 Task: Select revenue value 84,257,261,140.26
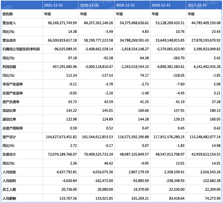tap(98, 23)
